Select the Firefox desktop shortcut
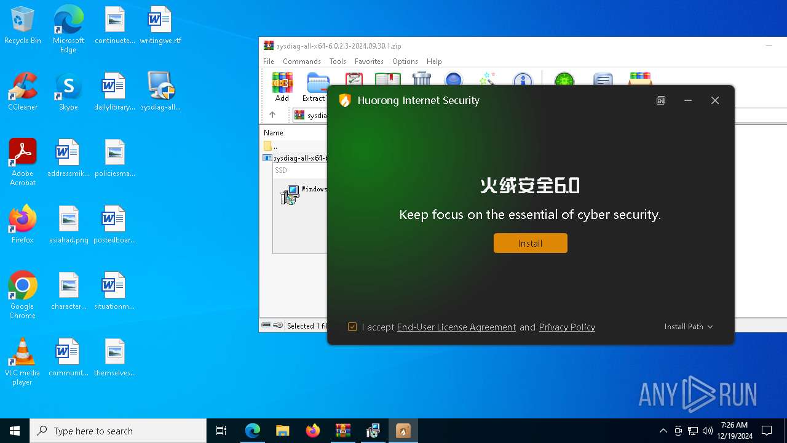The image size is (787, 443). (23, 224)
